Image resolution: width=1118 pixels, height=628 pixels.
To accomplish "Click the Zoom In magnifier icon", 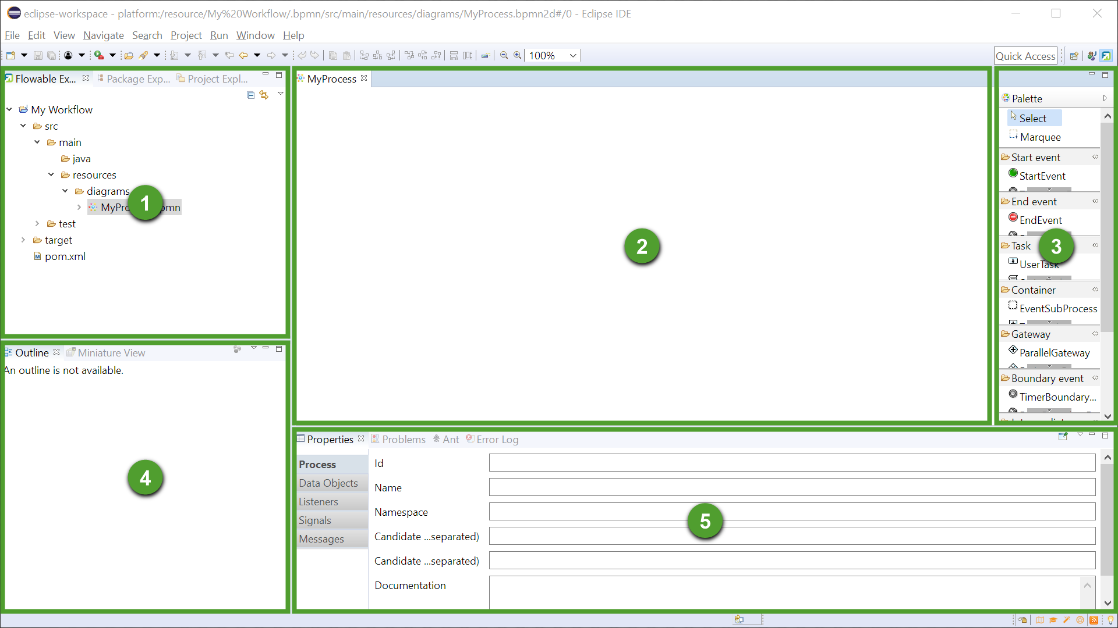I will (517, 56).
